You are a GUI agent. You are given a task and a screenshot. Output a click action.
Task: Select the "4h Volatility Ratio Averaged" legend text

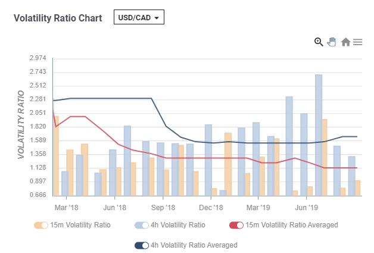194,245
